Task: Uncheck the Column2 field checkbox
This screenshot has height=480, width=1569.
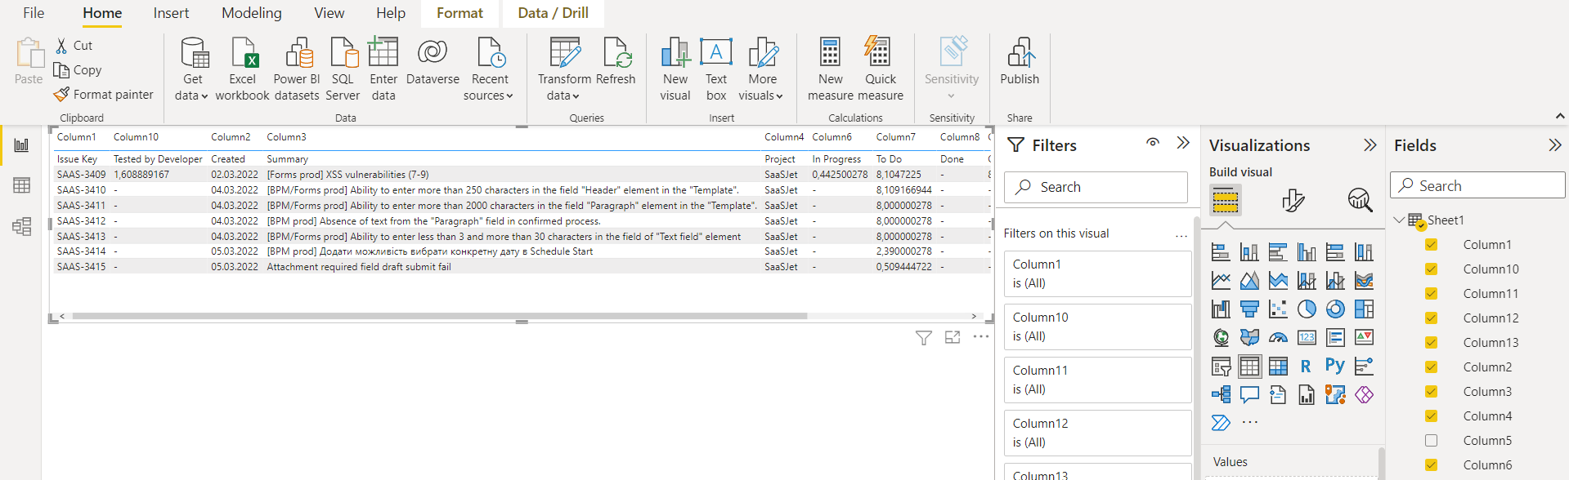Action: (x=1431, y=367)
